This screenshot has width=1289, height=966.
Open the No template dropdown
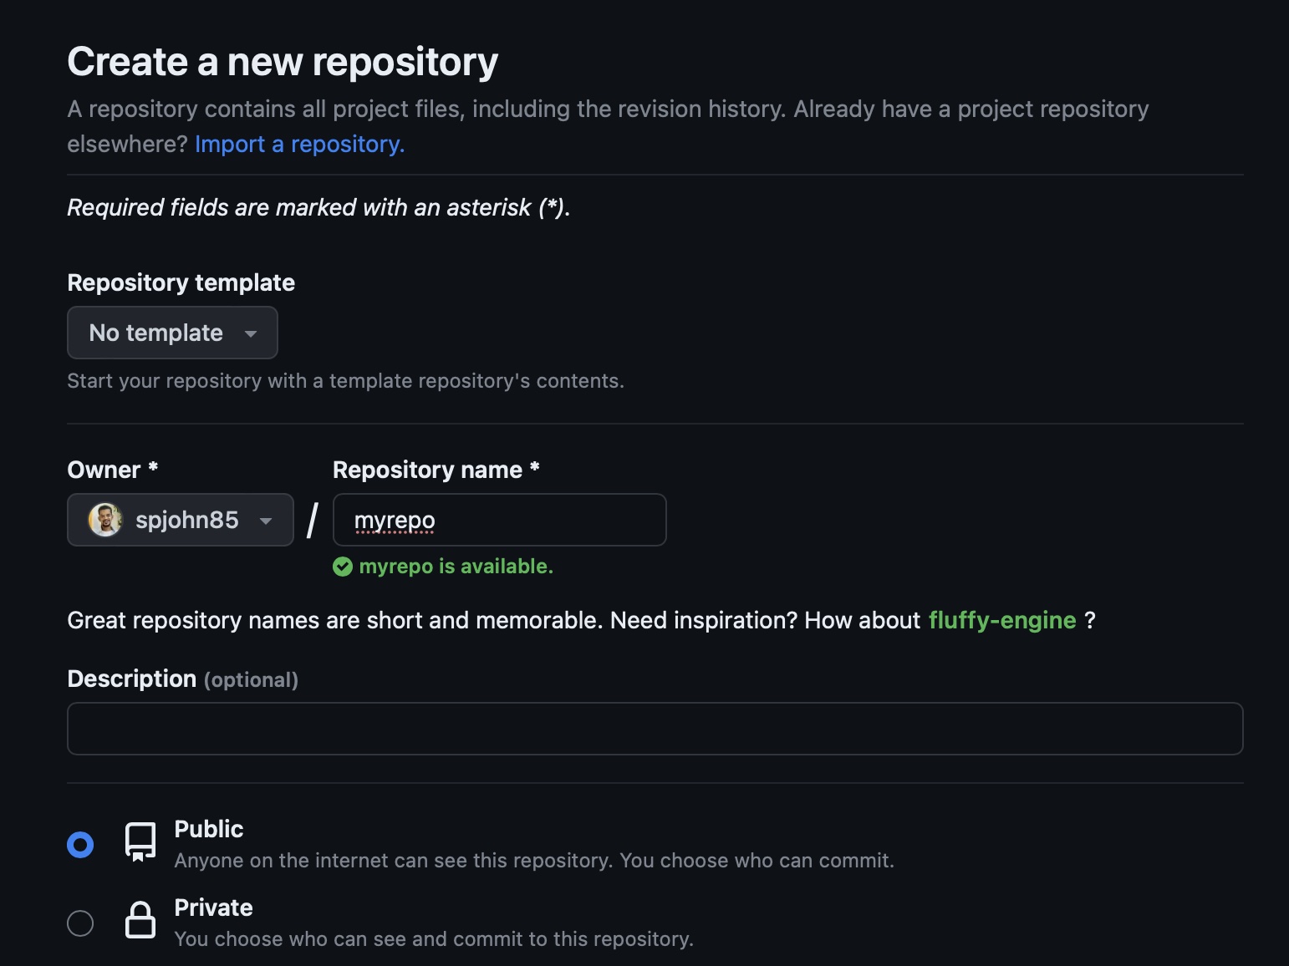[172, 333]
